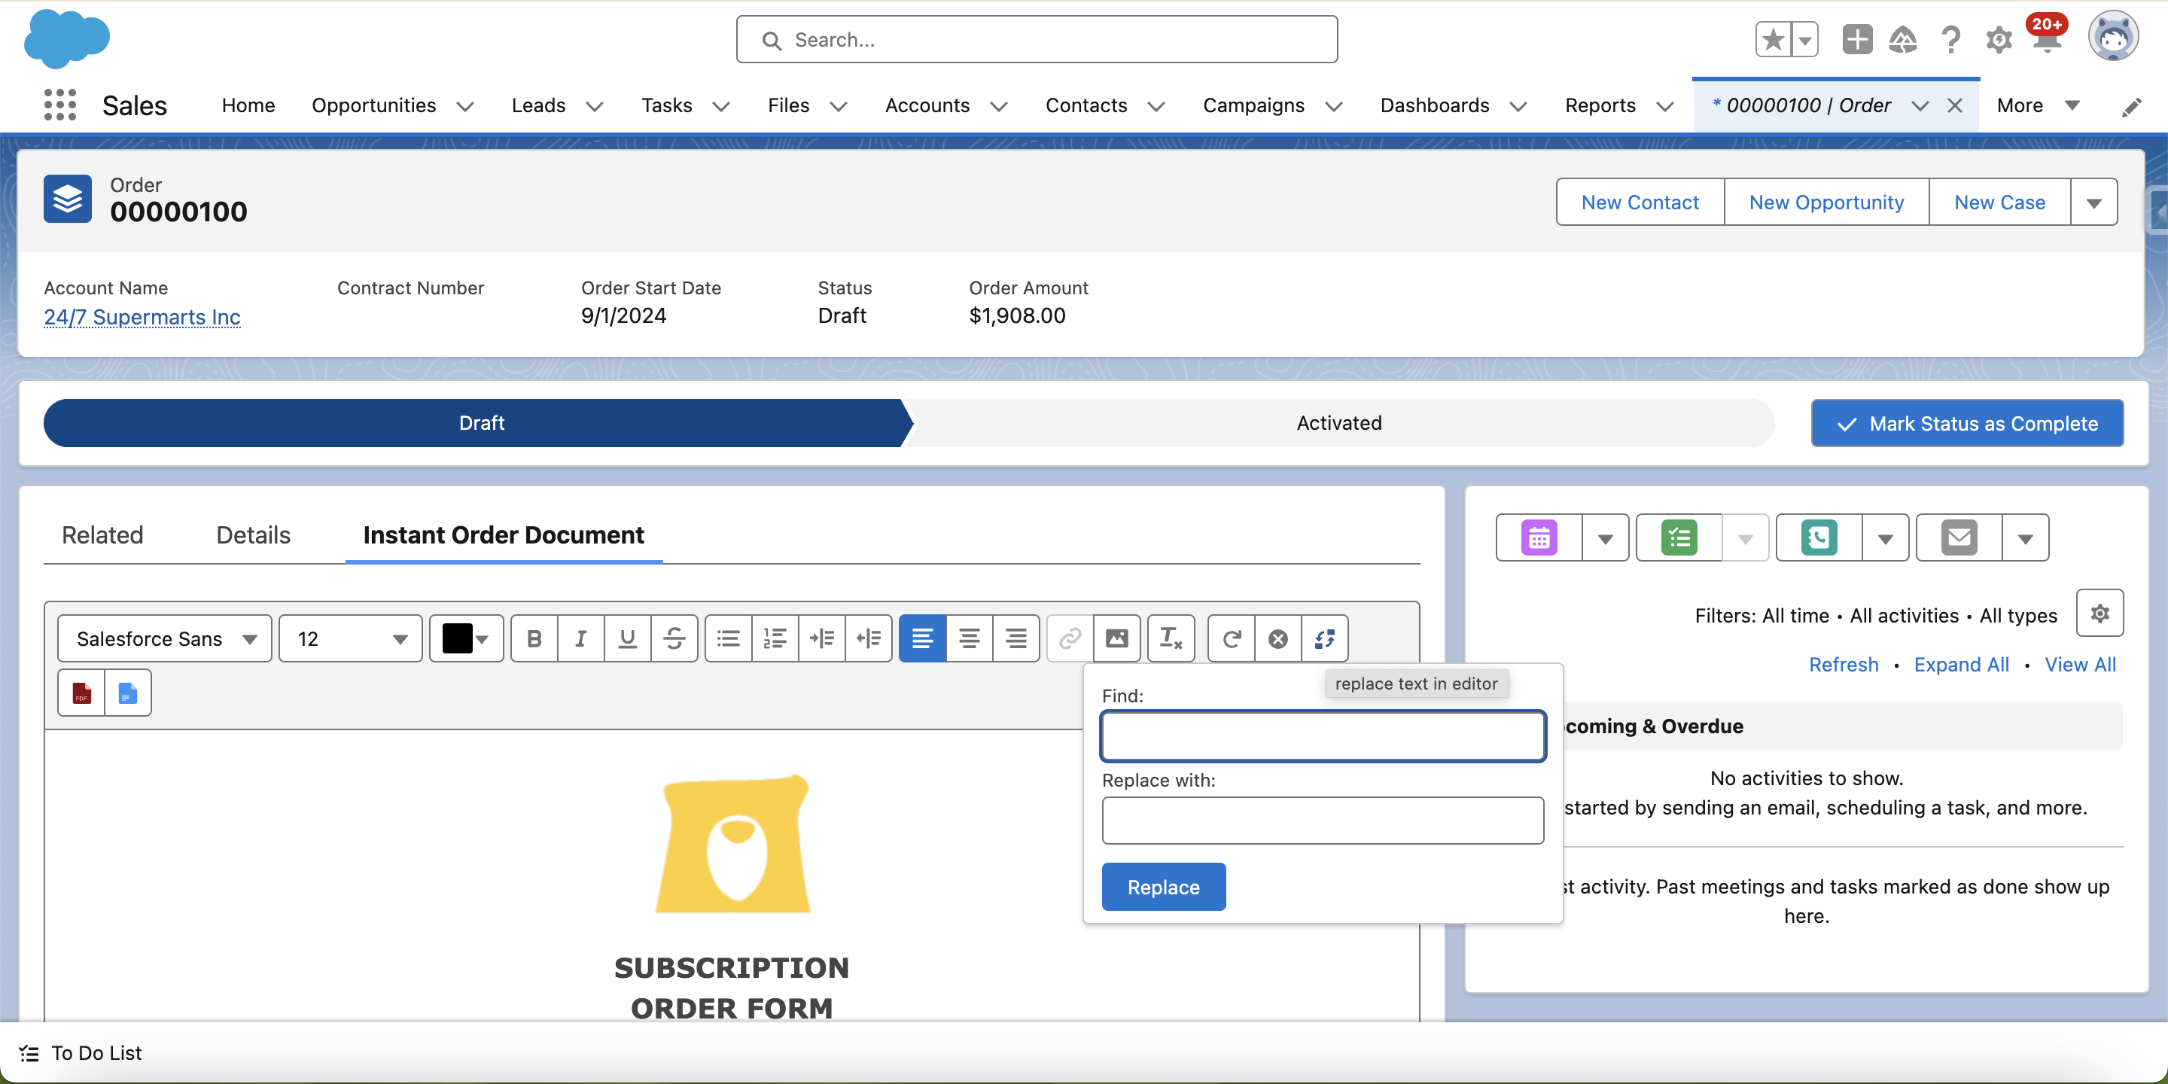This screenshot has height=1084, width=2168.
Task: Open the App Launcher grid icon
Action: tap(60, 105)
